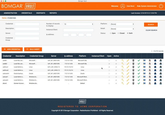The image size is (165, 115).
Task: Open the Reports menu
Action: pyautogui.click(x=53, y=13)
